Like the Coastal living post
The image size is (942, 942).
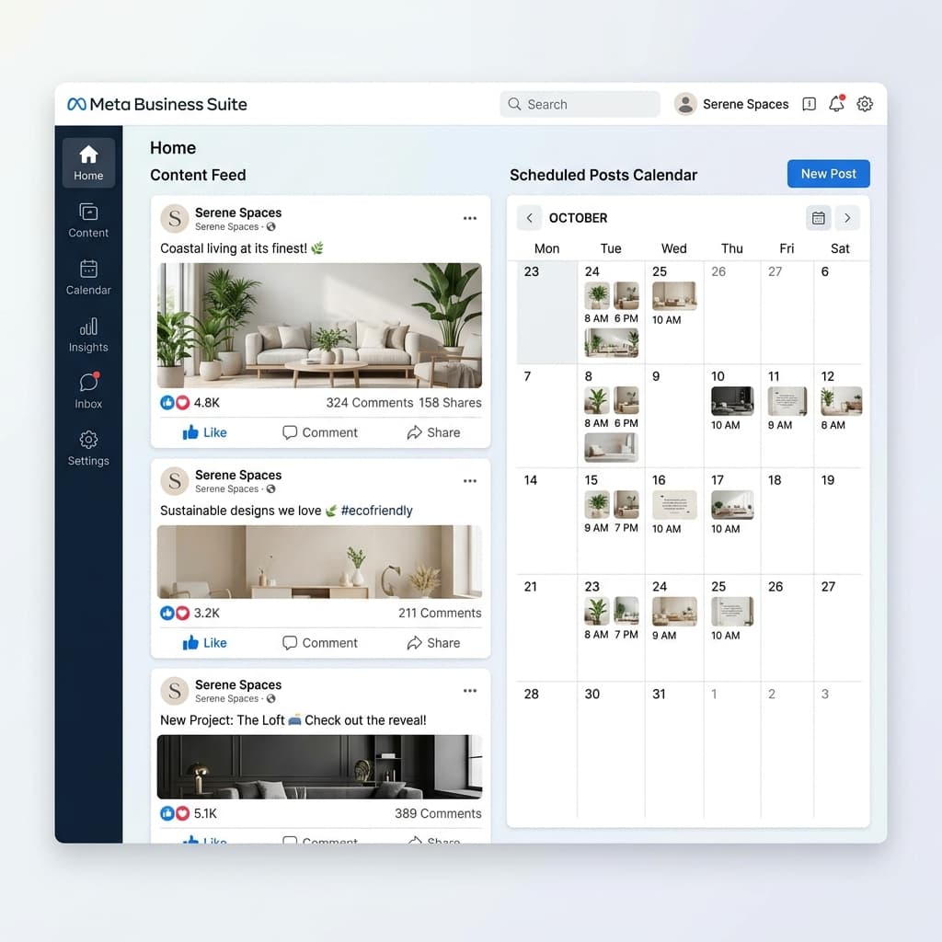(x=202, y=432)
